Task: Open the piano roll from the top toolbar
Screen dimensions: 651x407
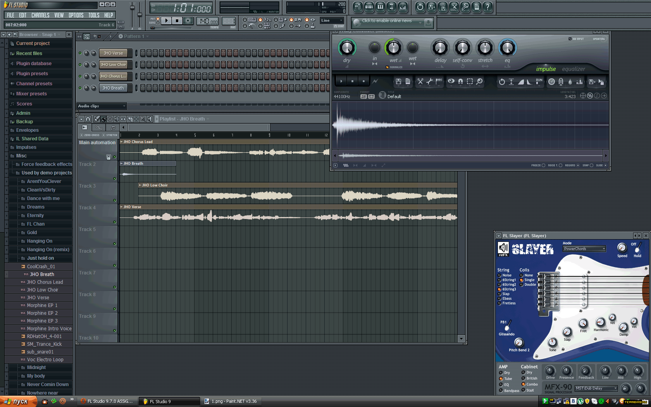Action: click(380, 7)
